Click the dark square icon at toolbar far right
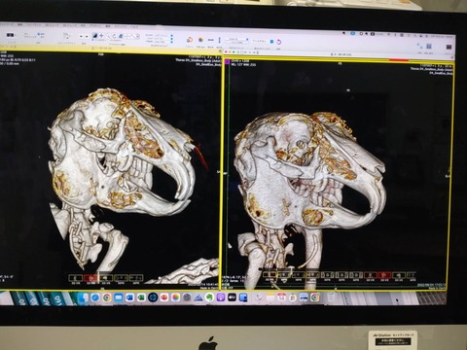This screenshot has width=467, height=350. (449, 47)
